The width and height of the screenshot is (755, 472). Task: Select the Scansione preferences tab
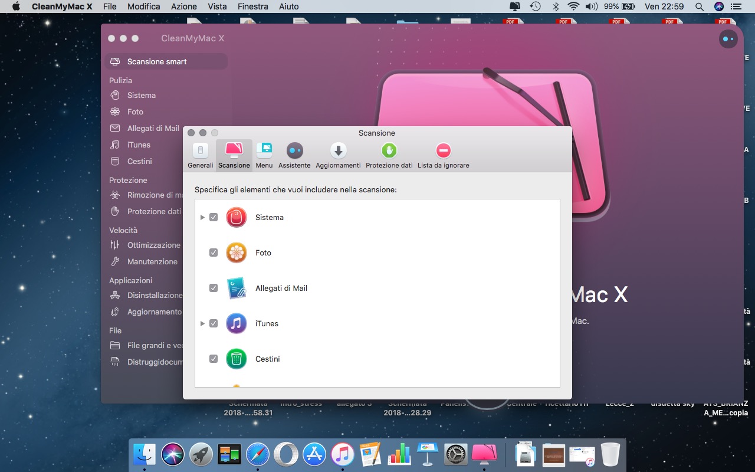(234, 156)
